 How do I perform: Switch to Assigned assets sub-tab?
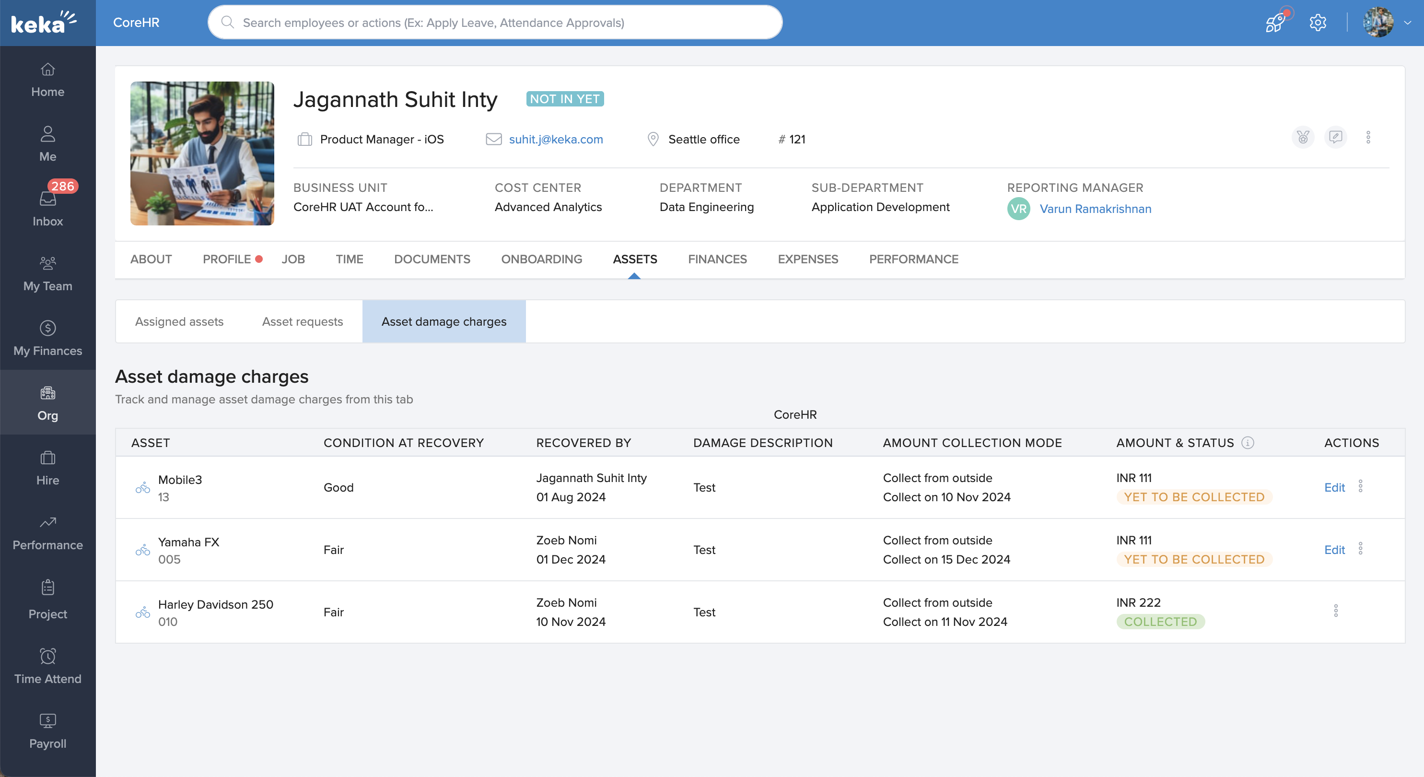179,321
